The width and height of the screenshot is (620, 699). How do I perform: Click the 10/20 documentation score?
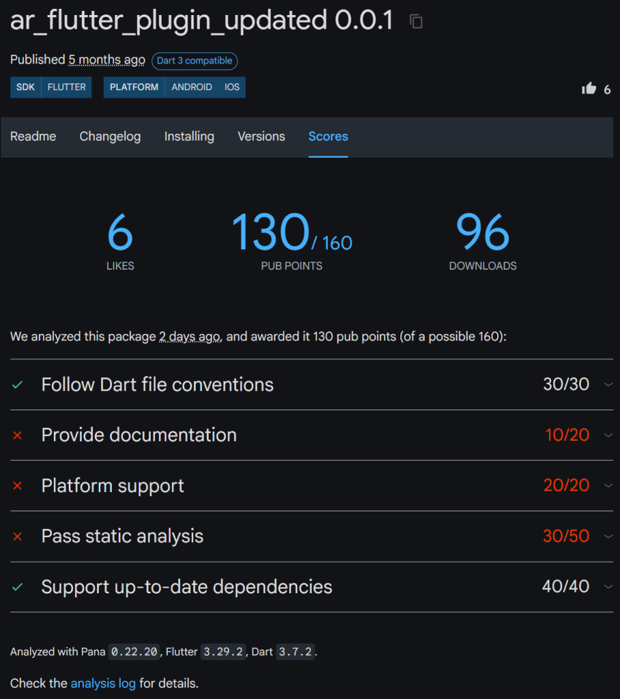[567, 435]
